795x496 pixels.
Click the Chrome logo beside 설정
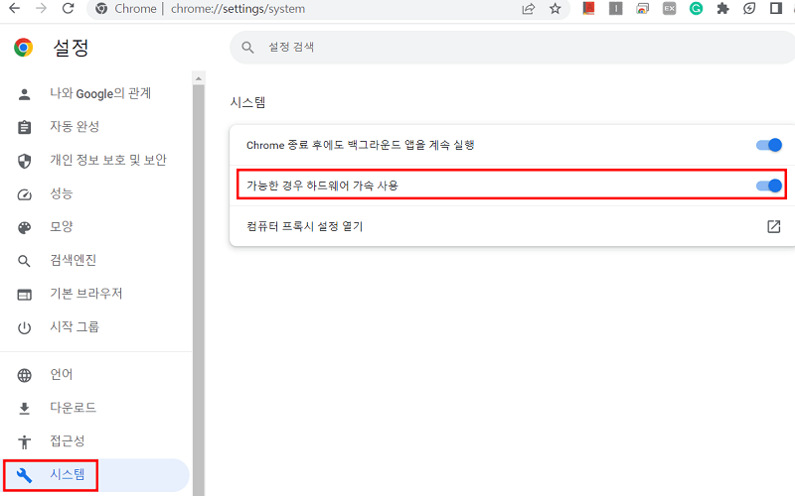[23, 48]
